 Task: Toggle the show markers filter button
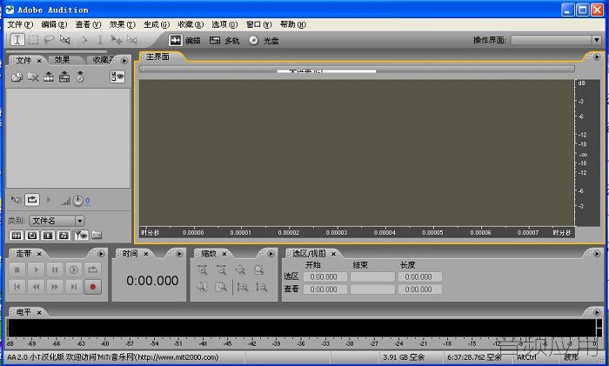pyautogui.click(x=81, y=236)
